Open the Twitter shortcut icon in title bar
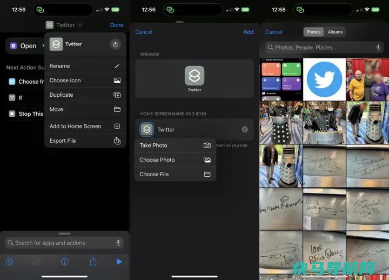The image size is (389, 280). (50, 25)
